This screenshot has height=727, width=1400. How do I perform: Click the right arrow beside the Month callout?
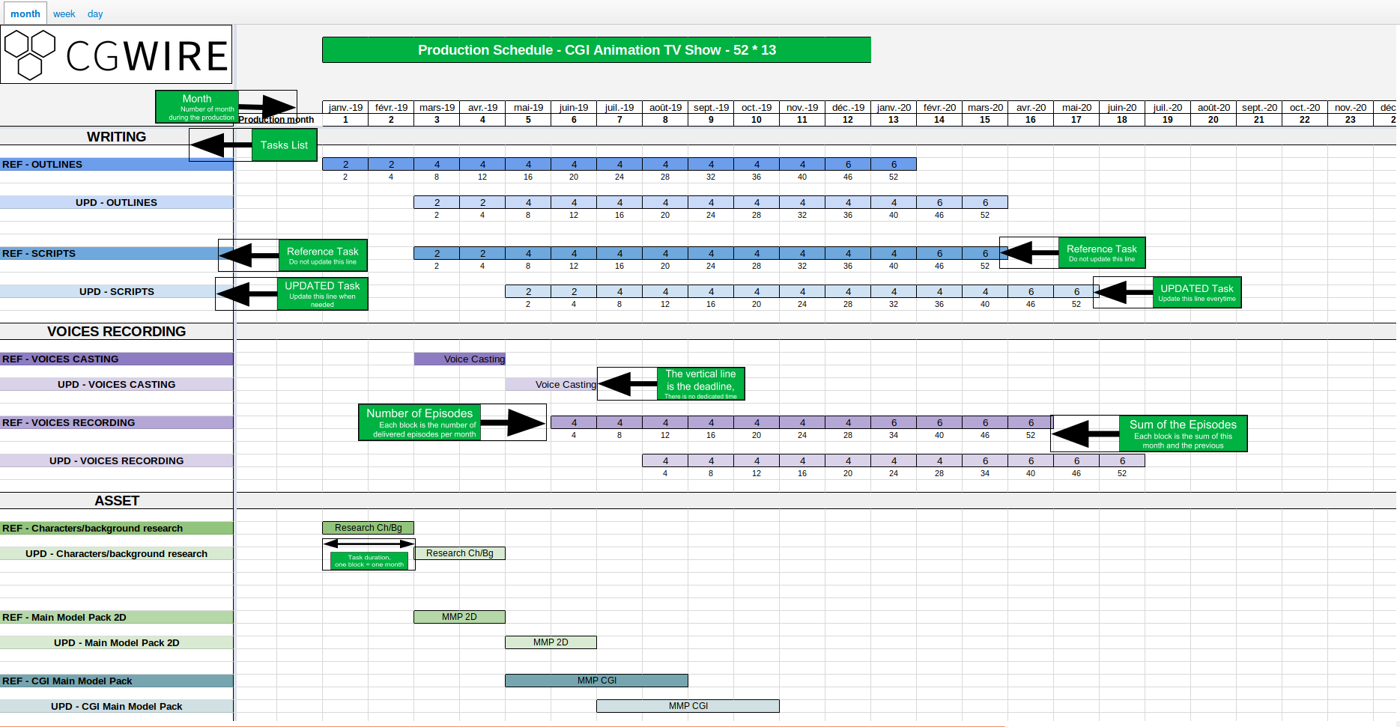pos(267,106)
